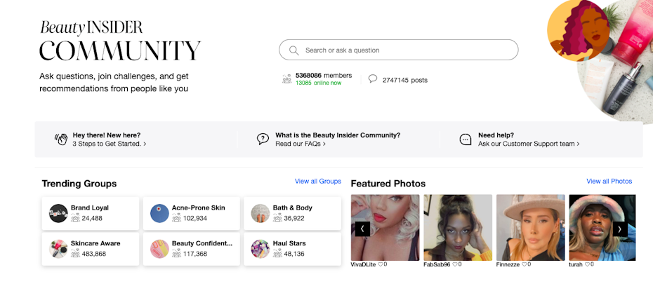Click the illustrated woman avatar circle

click(578, 30)
